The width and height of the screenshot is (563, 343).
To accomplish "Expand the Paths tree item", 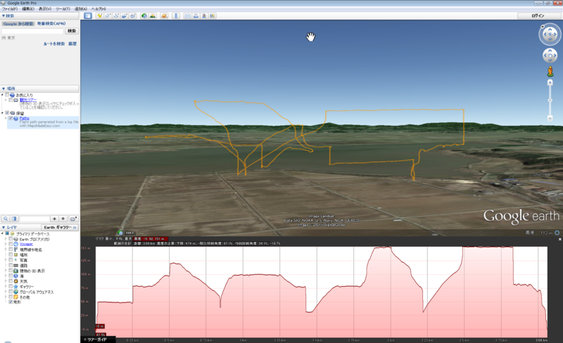I will [6, 118].
